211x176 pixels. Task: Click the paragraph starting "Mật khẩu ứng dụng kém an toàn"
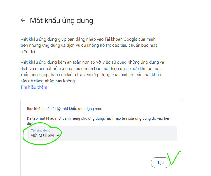coord(92,72)
